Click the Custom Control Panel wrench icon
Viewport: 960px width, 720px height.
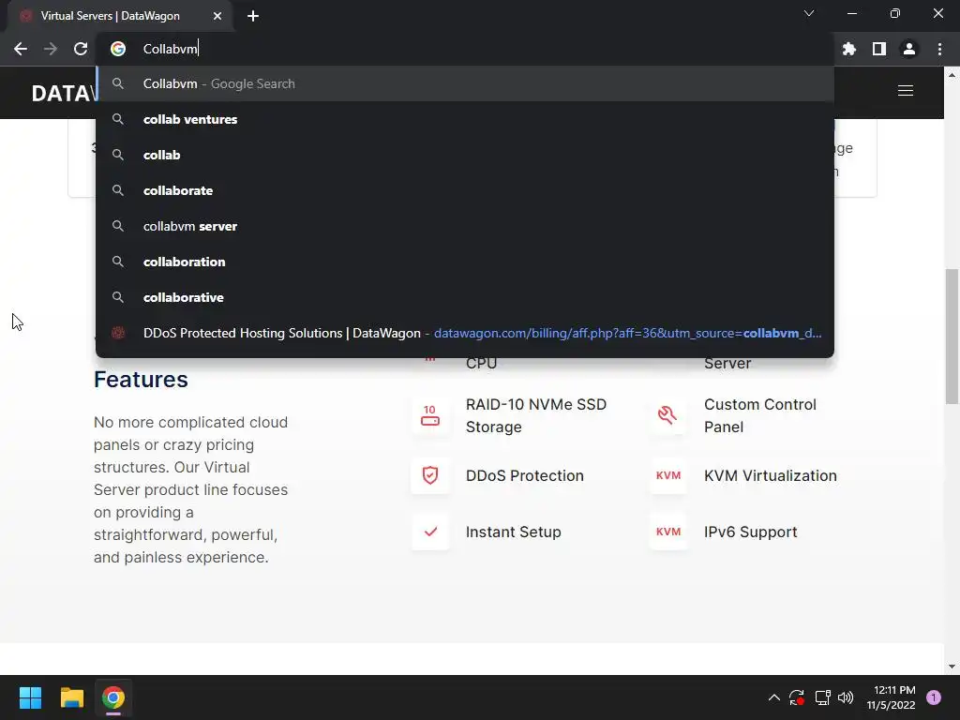point(667,415)
